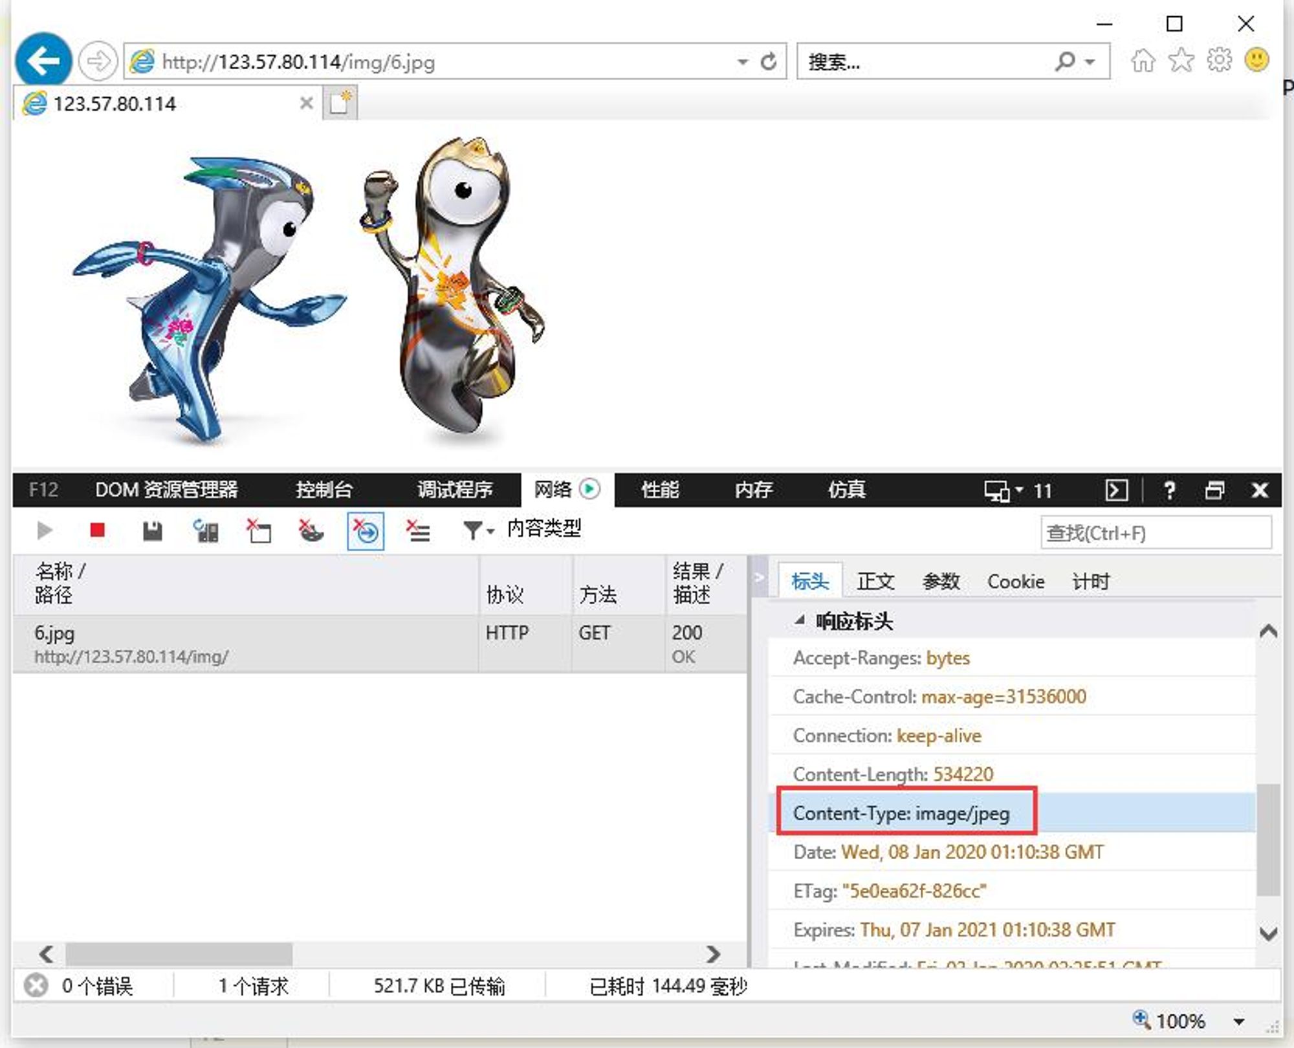Click the browser Forward arrow button
This screenshot has height=1048, width=1294.
tap(98, 61)
